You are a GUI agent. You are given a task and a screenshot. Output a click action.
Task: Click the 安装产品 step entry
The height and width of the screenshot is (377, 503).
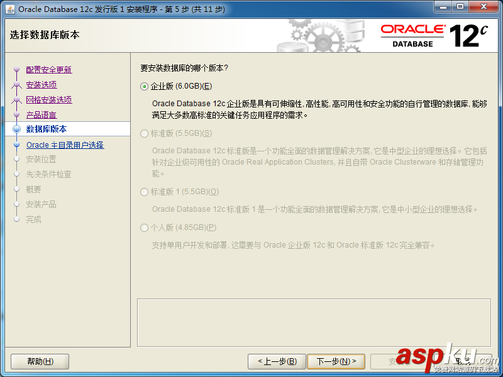point(41,204)
